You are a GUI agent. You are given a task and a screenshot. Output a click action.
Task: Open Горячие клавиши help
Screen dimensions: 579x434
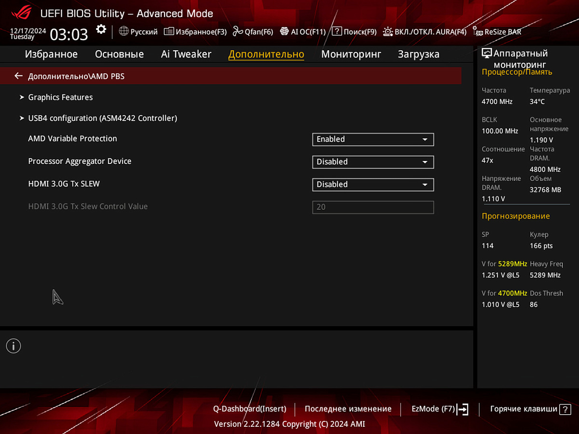pos(530,409)
